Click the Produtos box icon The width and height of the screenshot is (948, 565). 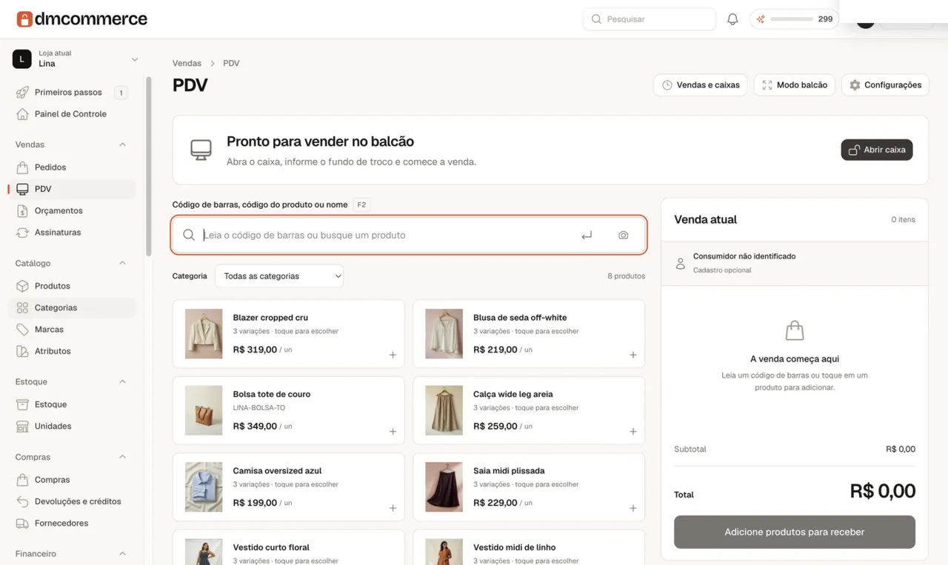coord(22,286)
